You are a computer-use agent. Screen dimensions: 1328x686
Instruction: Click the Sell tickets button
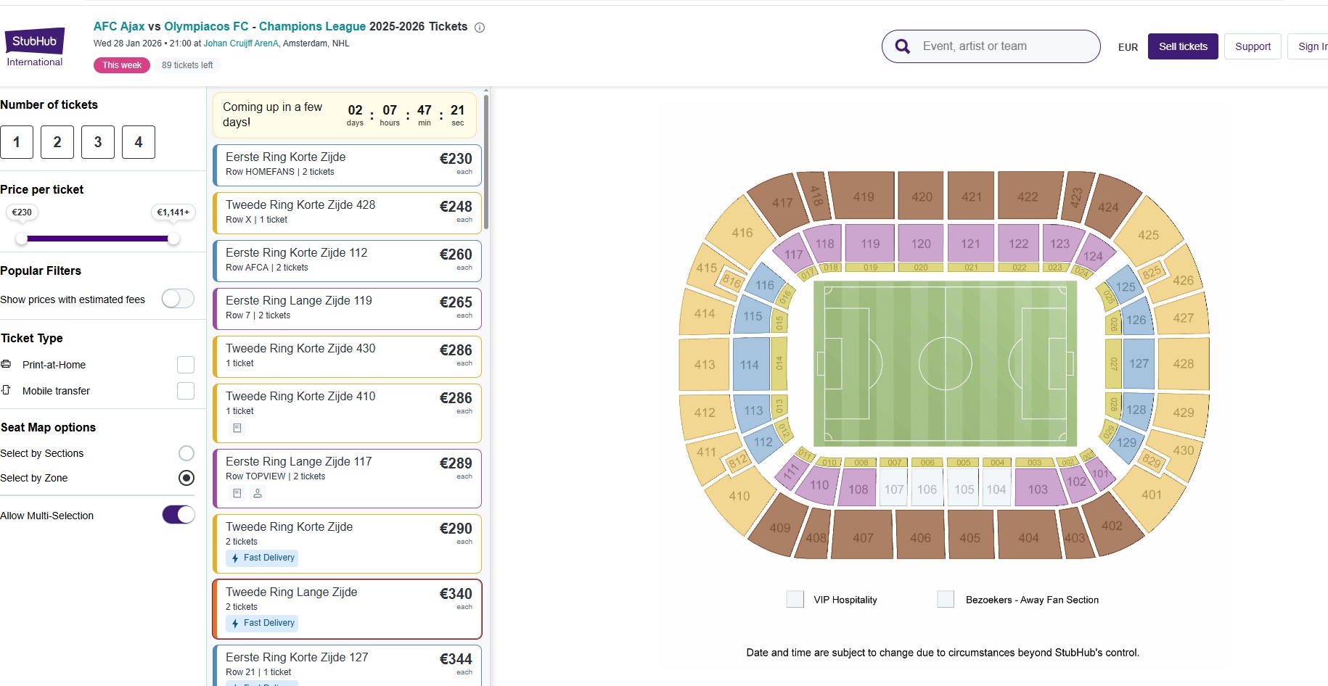pyautogui.click(x=1183, y=46)
